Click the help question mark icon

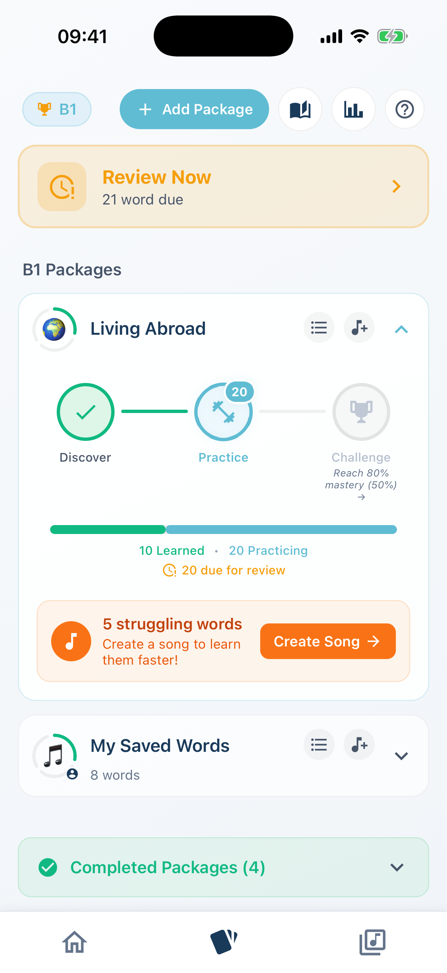coord(404,109)
